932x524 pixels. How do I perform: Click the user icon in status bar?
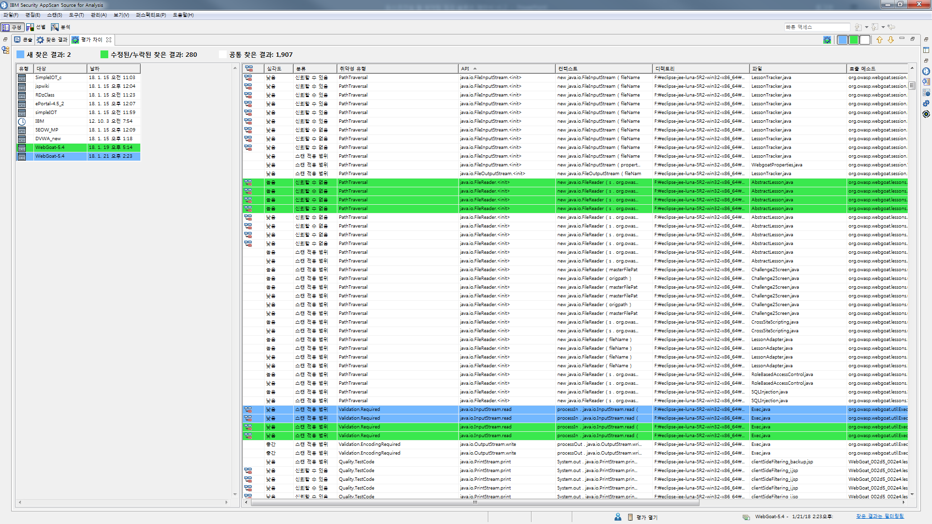[x=617, y=517]
